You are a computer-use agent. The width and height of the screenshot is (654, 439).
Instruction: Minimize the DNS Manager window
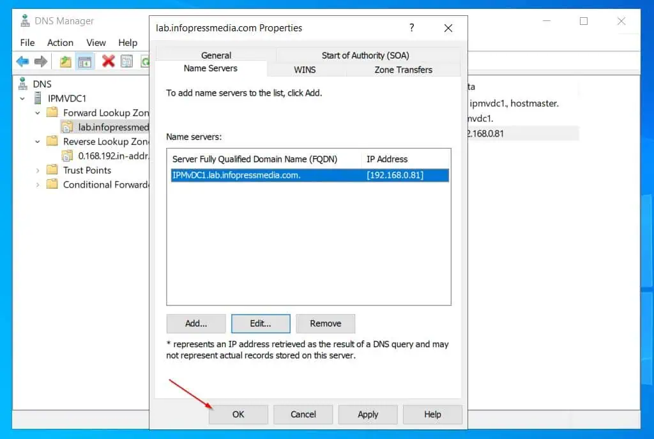click(x=547, y=21)
